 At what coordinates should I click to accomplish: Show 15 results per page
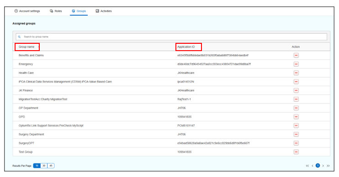coord(37,166)
